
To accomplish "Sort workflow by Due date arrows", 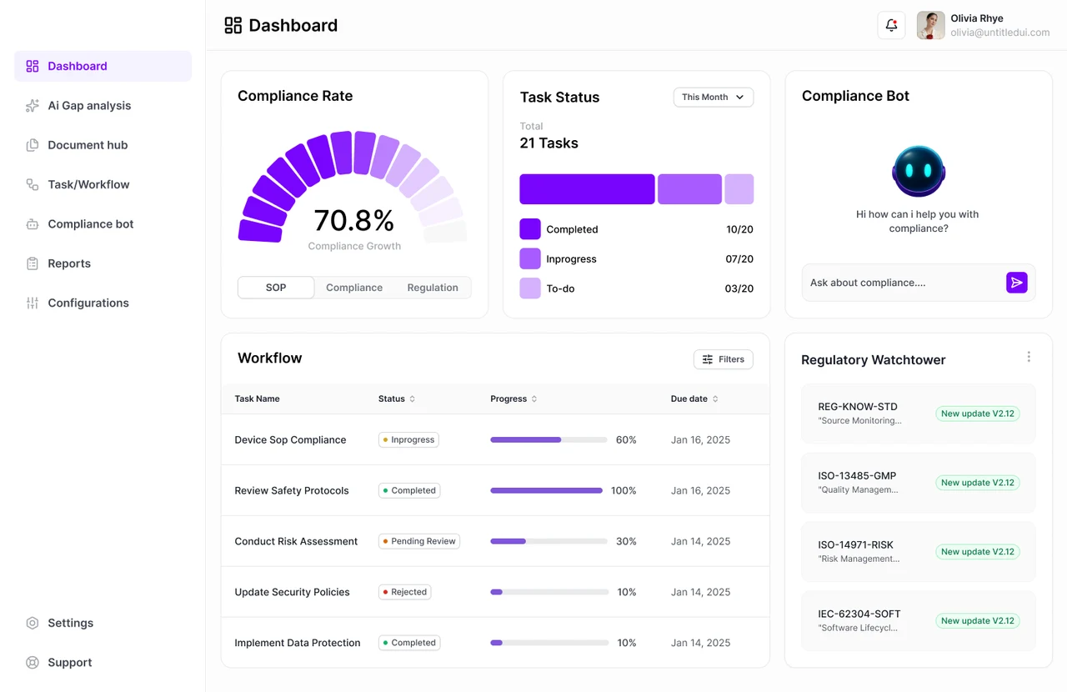I will coord(715,399).
